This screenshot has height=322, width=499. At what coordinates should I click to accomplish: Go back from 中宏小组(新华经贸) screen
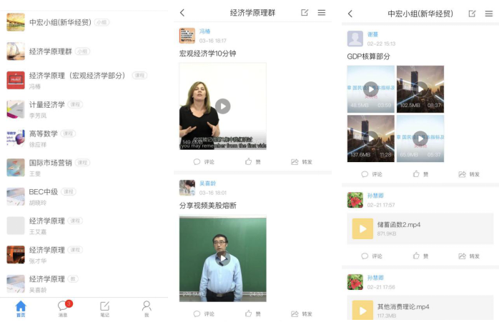[x=350, y=14]
